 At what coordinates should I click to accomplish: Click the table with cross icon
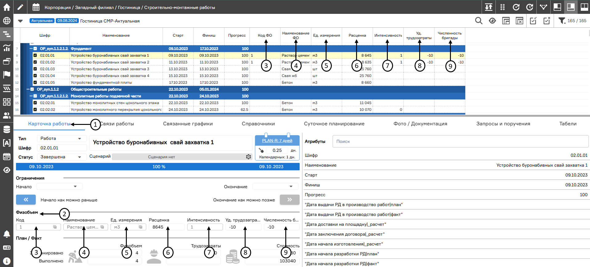(519, 21)
